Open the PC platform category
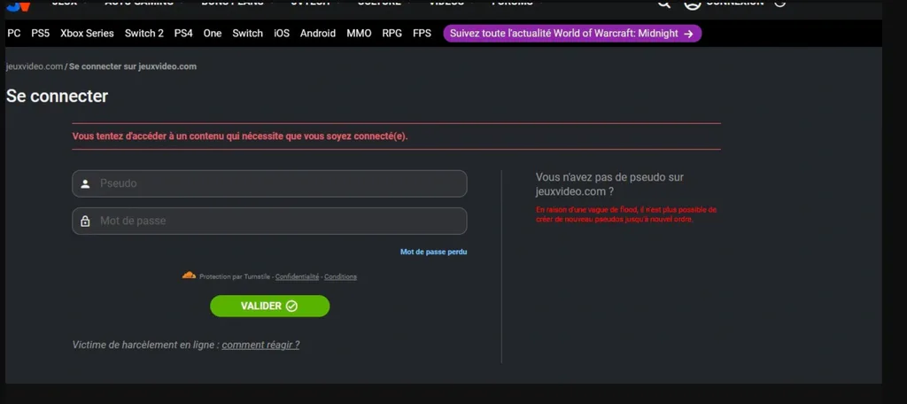 14,34
